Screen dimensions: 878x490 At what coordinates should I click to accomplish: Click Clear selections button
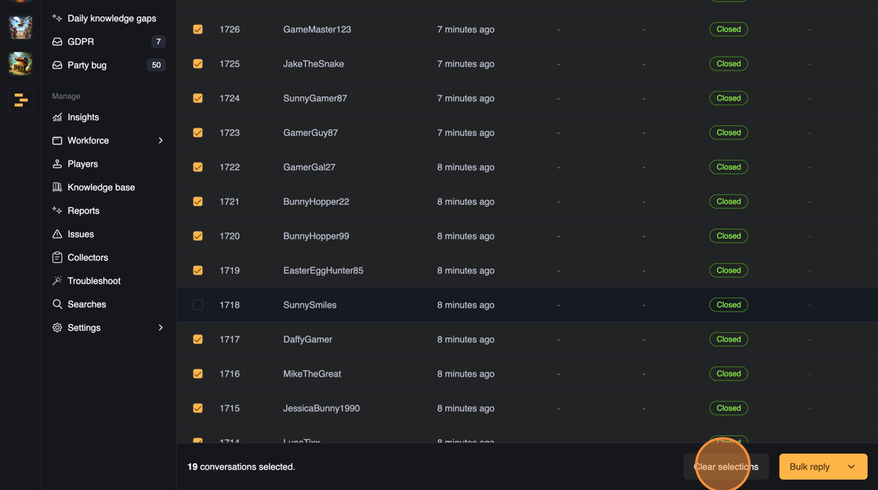tap(726, 467)
